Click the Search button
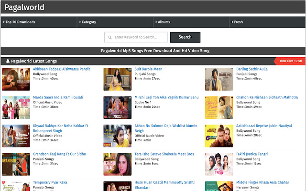This screenshot has height=191, width=306. pos(185,37)
